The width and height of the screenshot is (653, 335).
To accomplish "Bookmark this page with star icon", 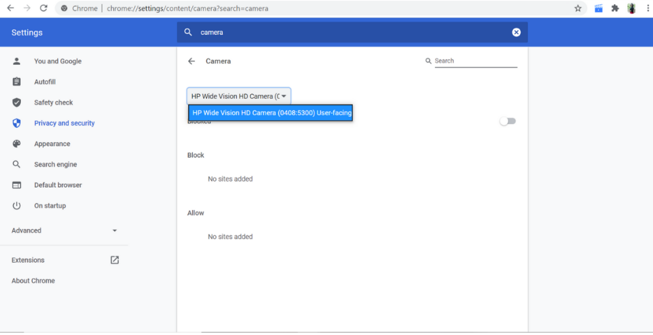I will tap(577, 9).
